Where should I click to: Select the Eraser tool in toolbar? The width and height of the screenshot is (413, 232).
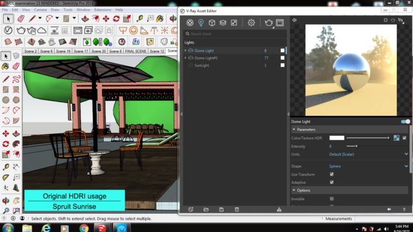21,19
